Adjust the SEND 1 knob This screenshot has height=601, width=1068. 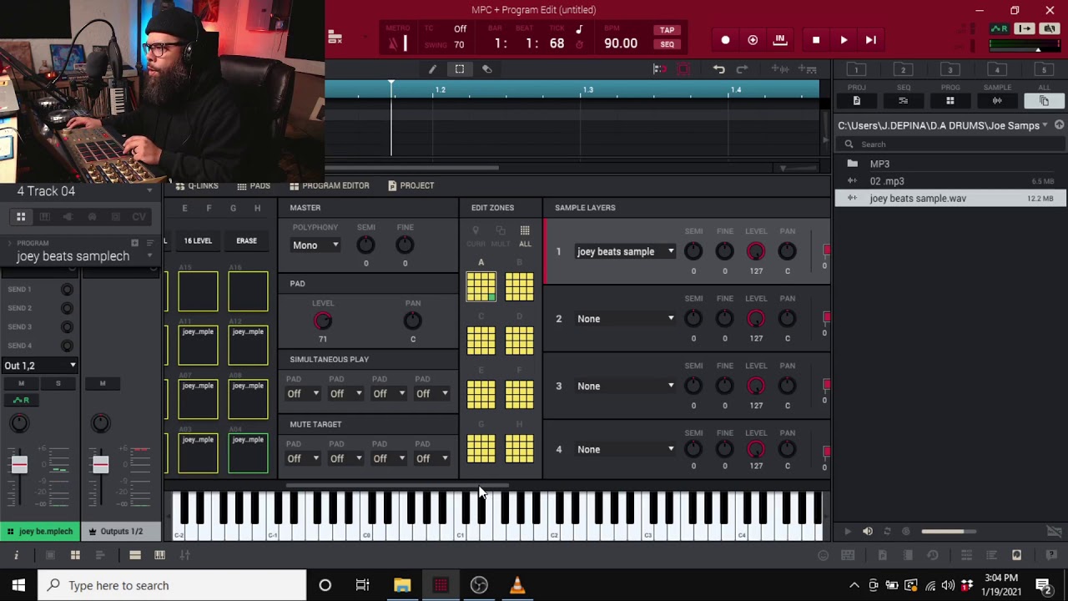point(67,290)
